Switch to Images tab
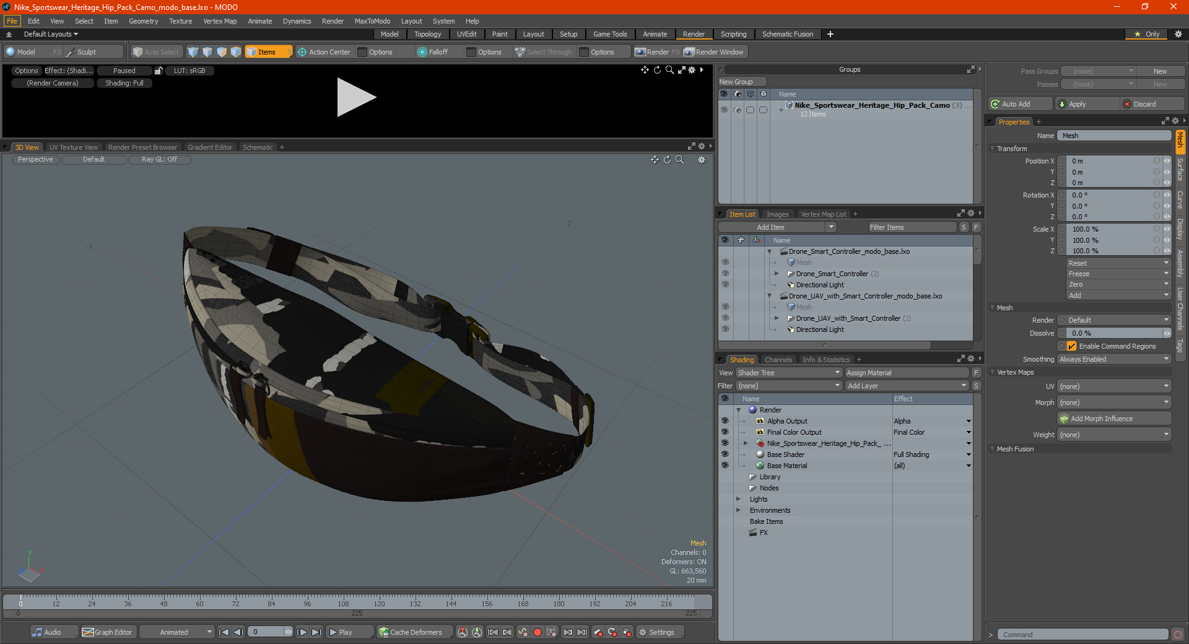The height and width of the screenshot is (644, 1189). click(777, 214)
